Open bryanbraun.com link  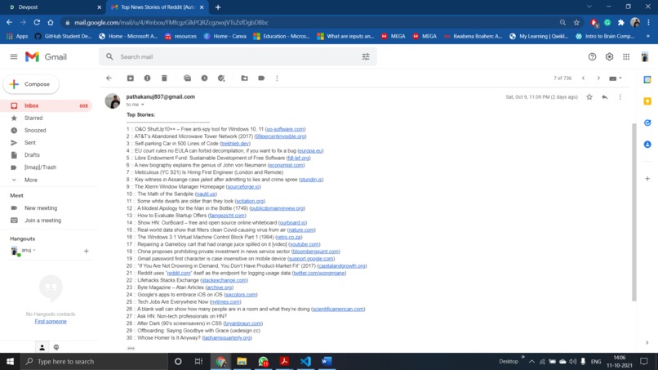click(x=243, y=323)
